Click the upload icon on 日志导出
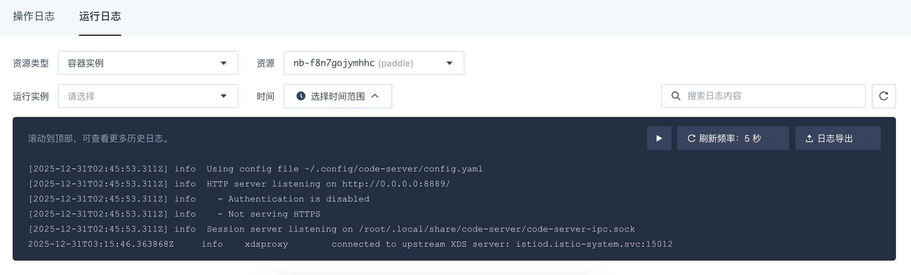The height and width of the screenshot is (275, 911). (x=809, y=138)
